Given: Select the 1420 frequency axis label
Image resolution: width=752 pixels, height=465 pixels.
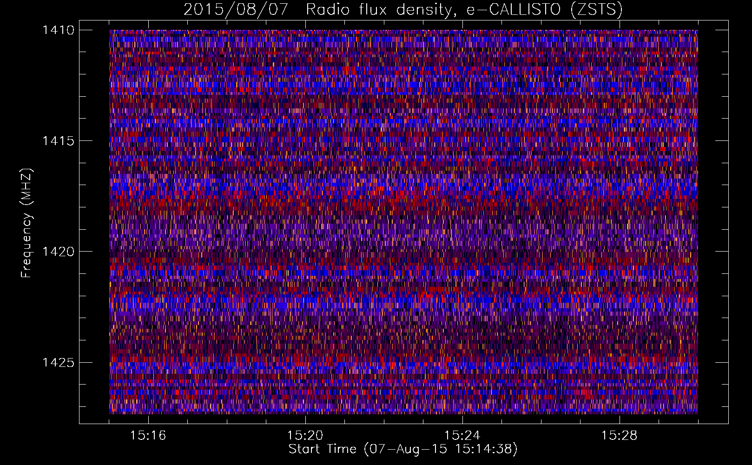Looking at the screenshot, I should coord(58,252).
